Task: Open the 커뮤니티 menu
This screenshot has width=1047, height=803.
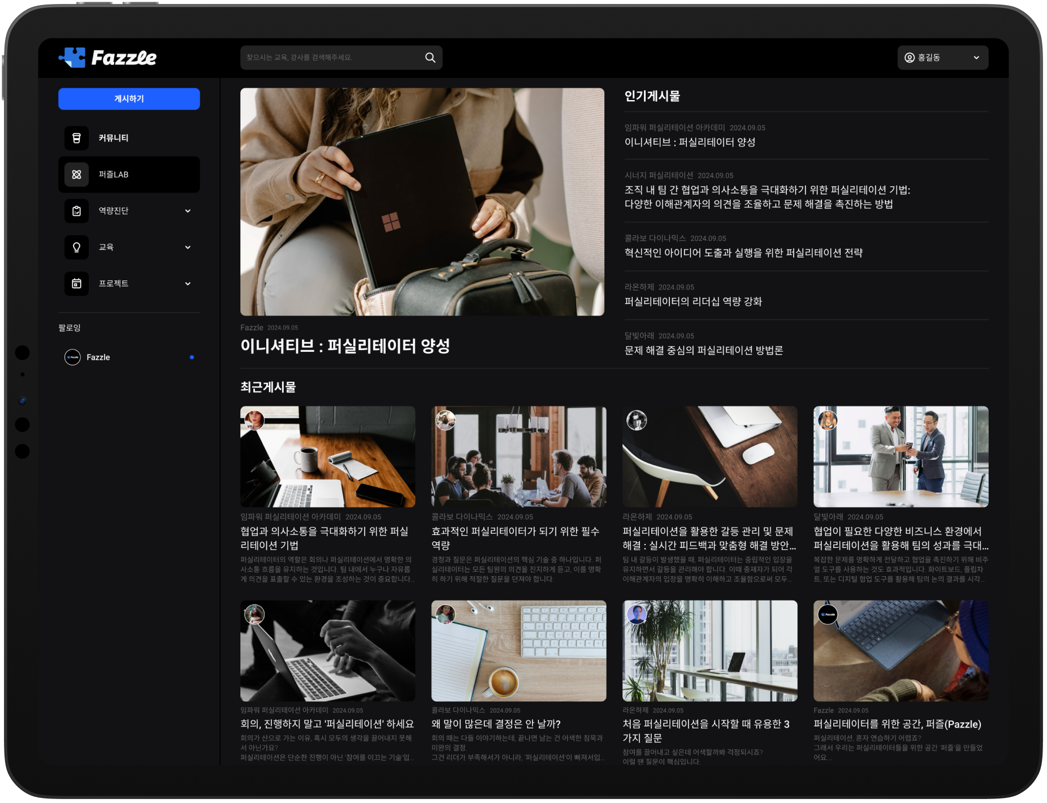Action: 129,138
